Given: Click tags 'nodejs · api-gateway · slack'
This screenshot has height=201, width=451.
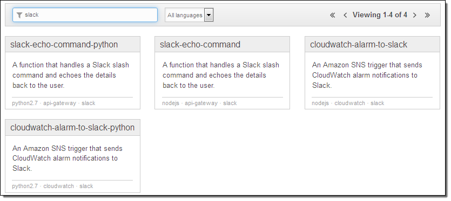Looking at the screenshot, I should (x=199, y=103).
